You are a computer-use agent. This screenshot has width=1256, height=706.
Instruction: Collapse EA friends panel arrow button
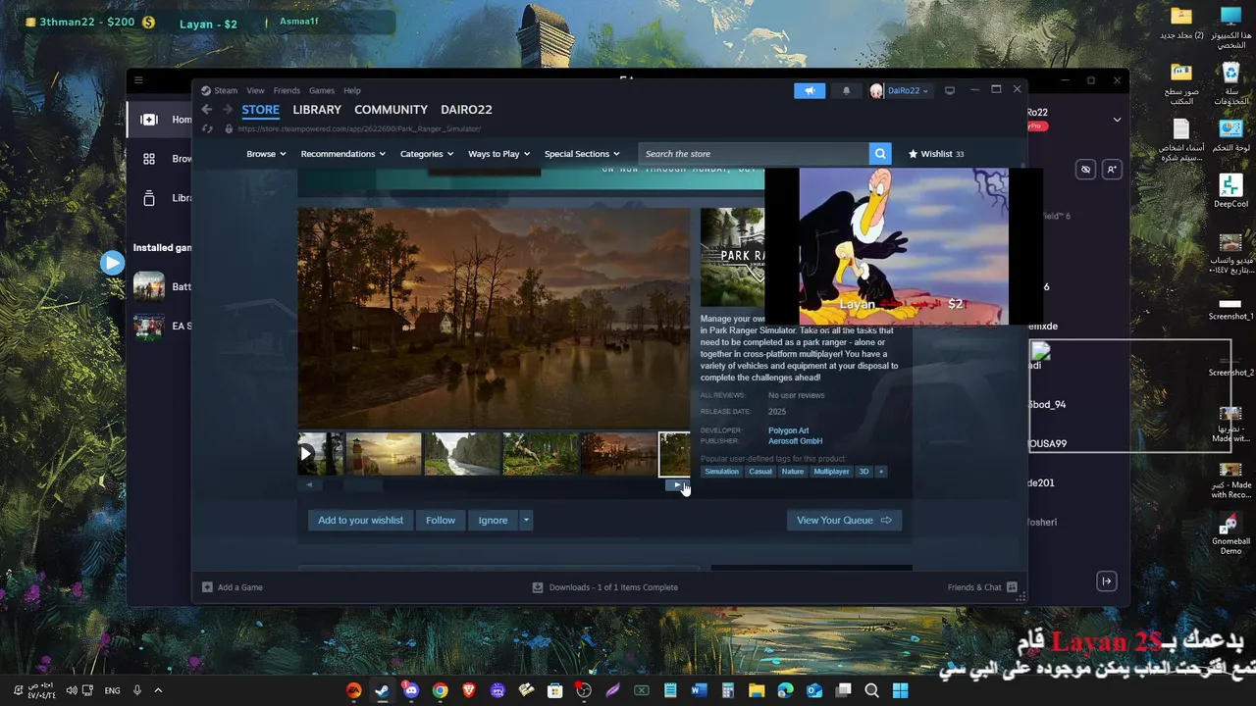[x=1107, y=581]
